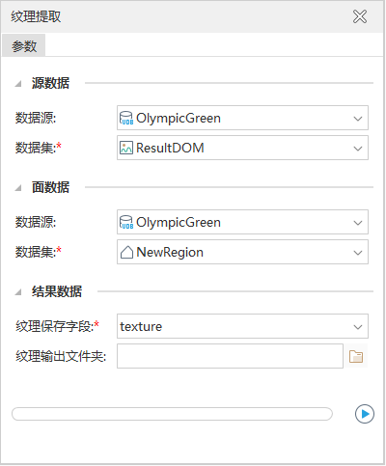Screen dimensions: 386x466
Task: Click the 纹理输出文件夹 input field
Action: point(230,356)
